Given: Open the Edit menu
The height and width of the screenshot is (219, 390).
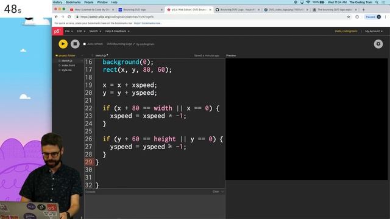Looking at the screenshot, I should tap(81, 31).
